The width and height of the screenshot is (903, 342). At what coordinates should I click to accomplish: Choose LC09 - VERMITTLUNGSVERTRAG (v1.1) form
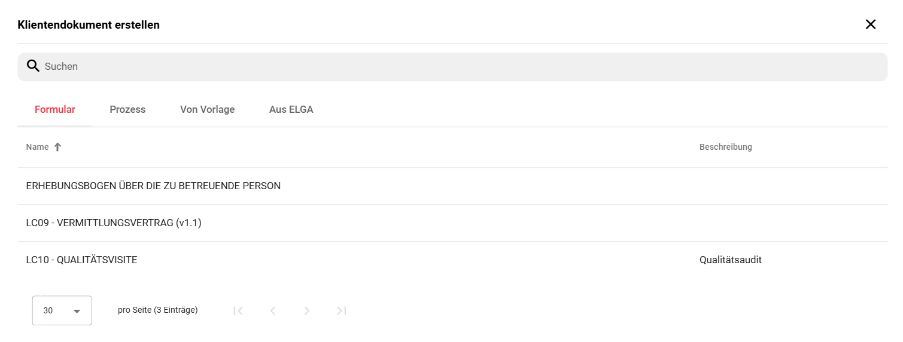click(x=452, y=223)
